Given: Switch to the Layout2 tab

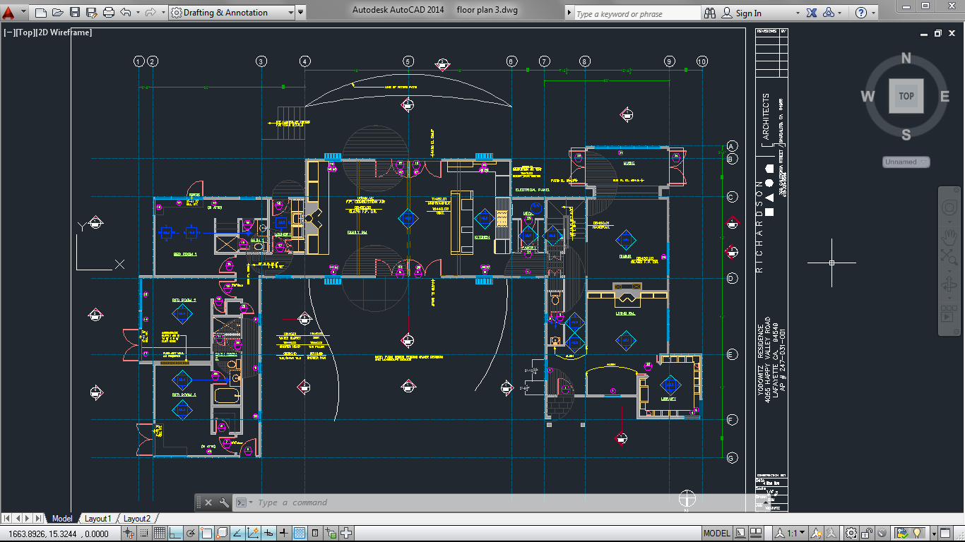Looking at the screenshot, I should click(x=137, y=519).
